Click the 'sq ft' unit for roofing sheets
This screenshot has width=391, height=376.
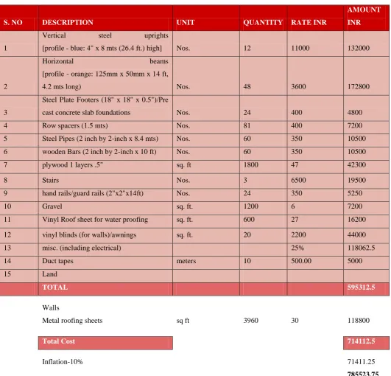point(183,321)
